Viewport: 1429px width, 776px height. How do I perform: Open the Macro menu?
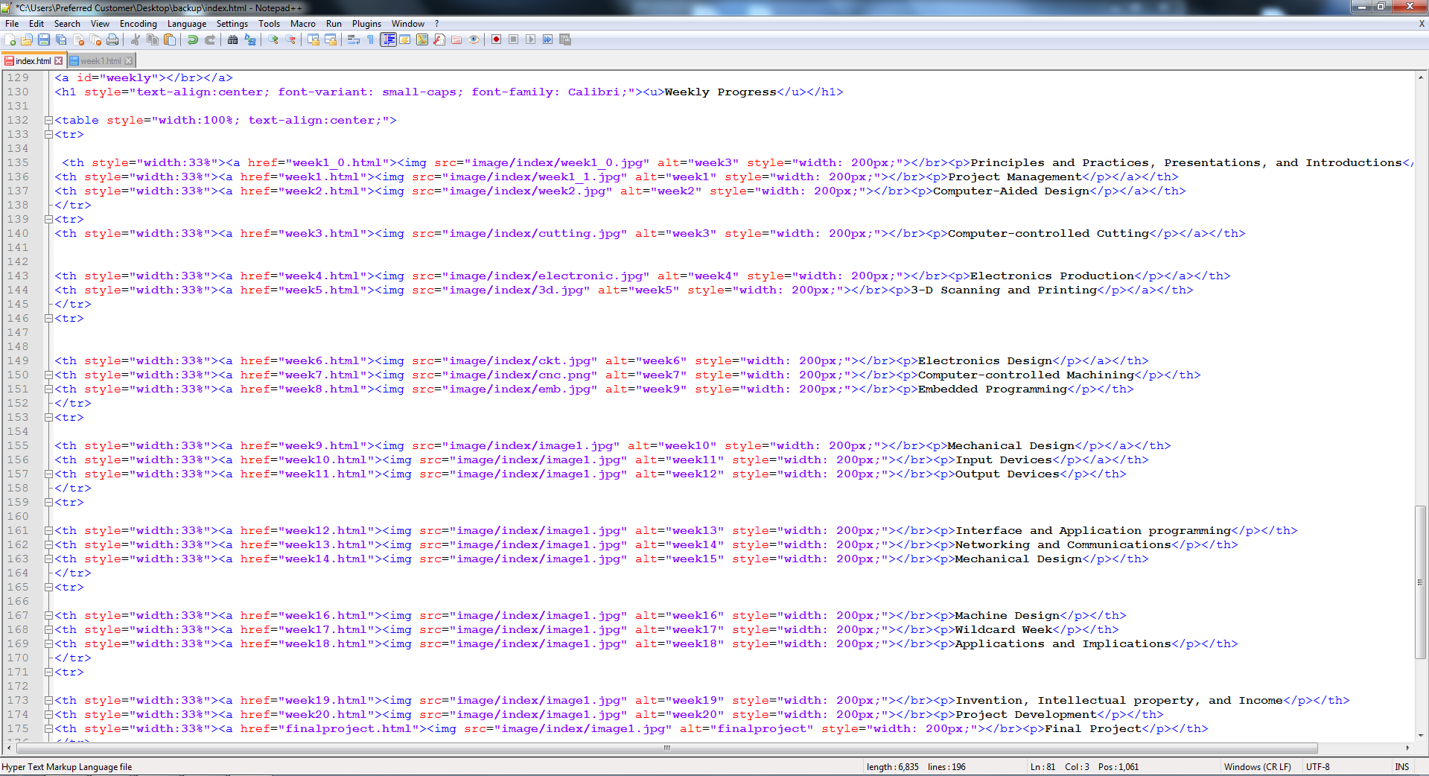click(x=303, y=24)
